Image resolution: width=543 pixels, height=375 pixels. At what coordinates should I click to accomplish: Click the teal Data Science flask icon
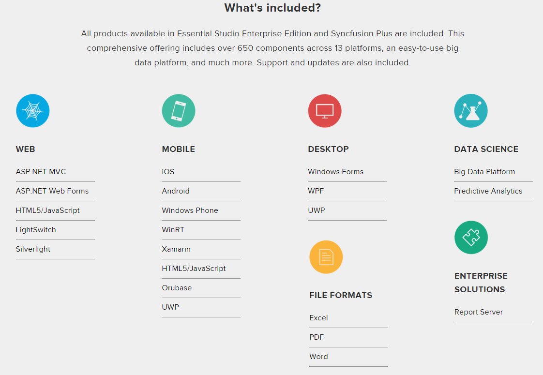pos(471,111)
